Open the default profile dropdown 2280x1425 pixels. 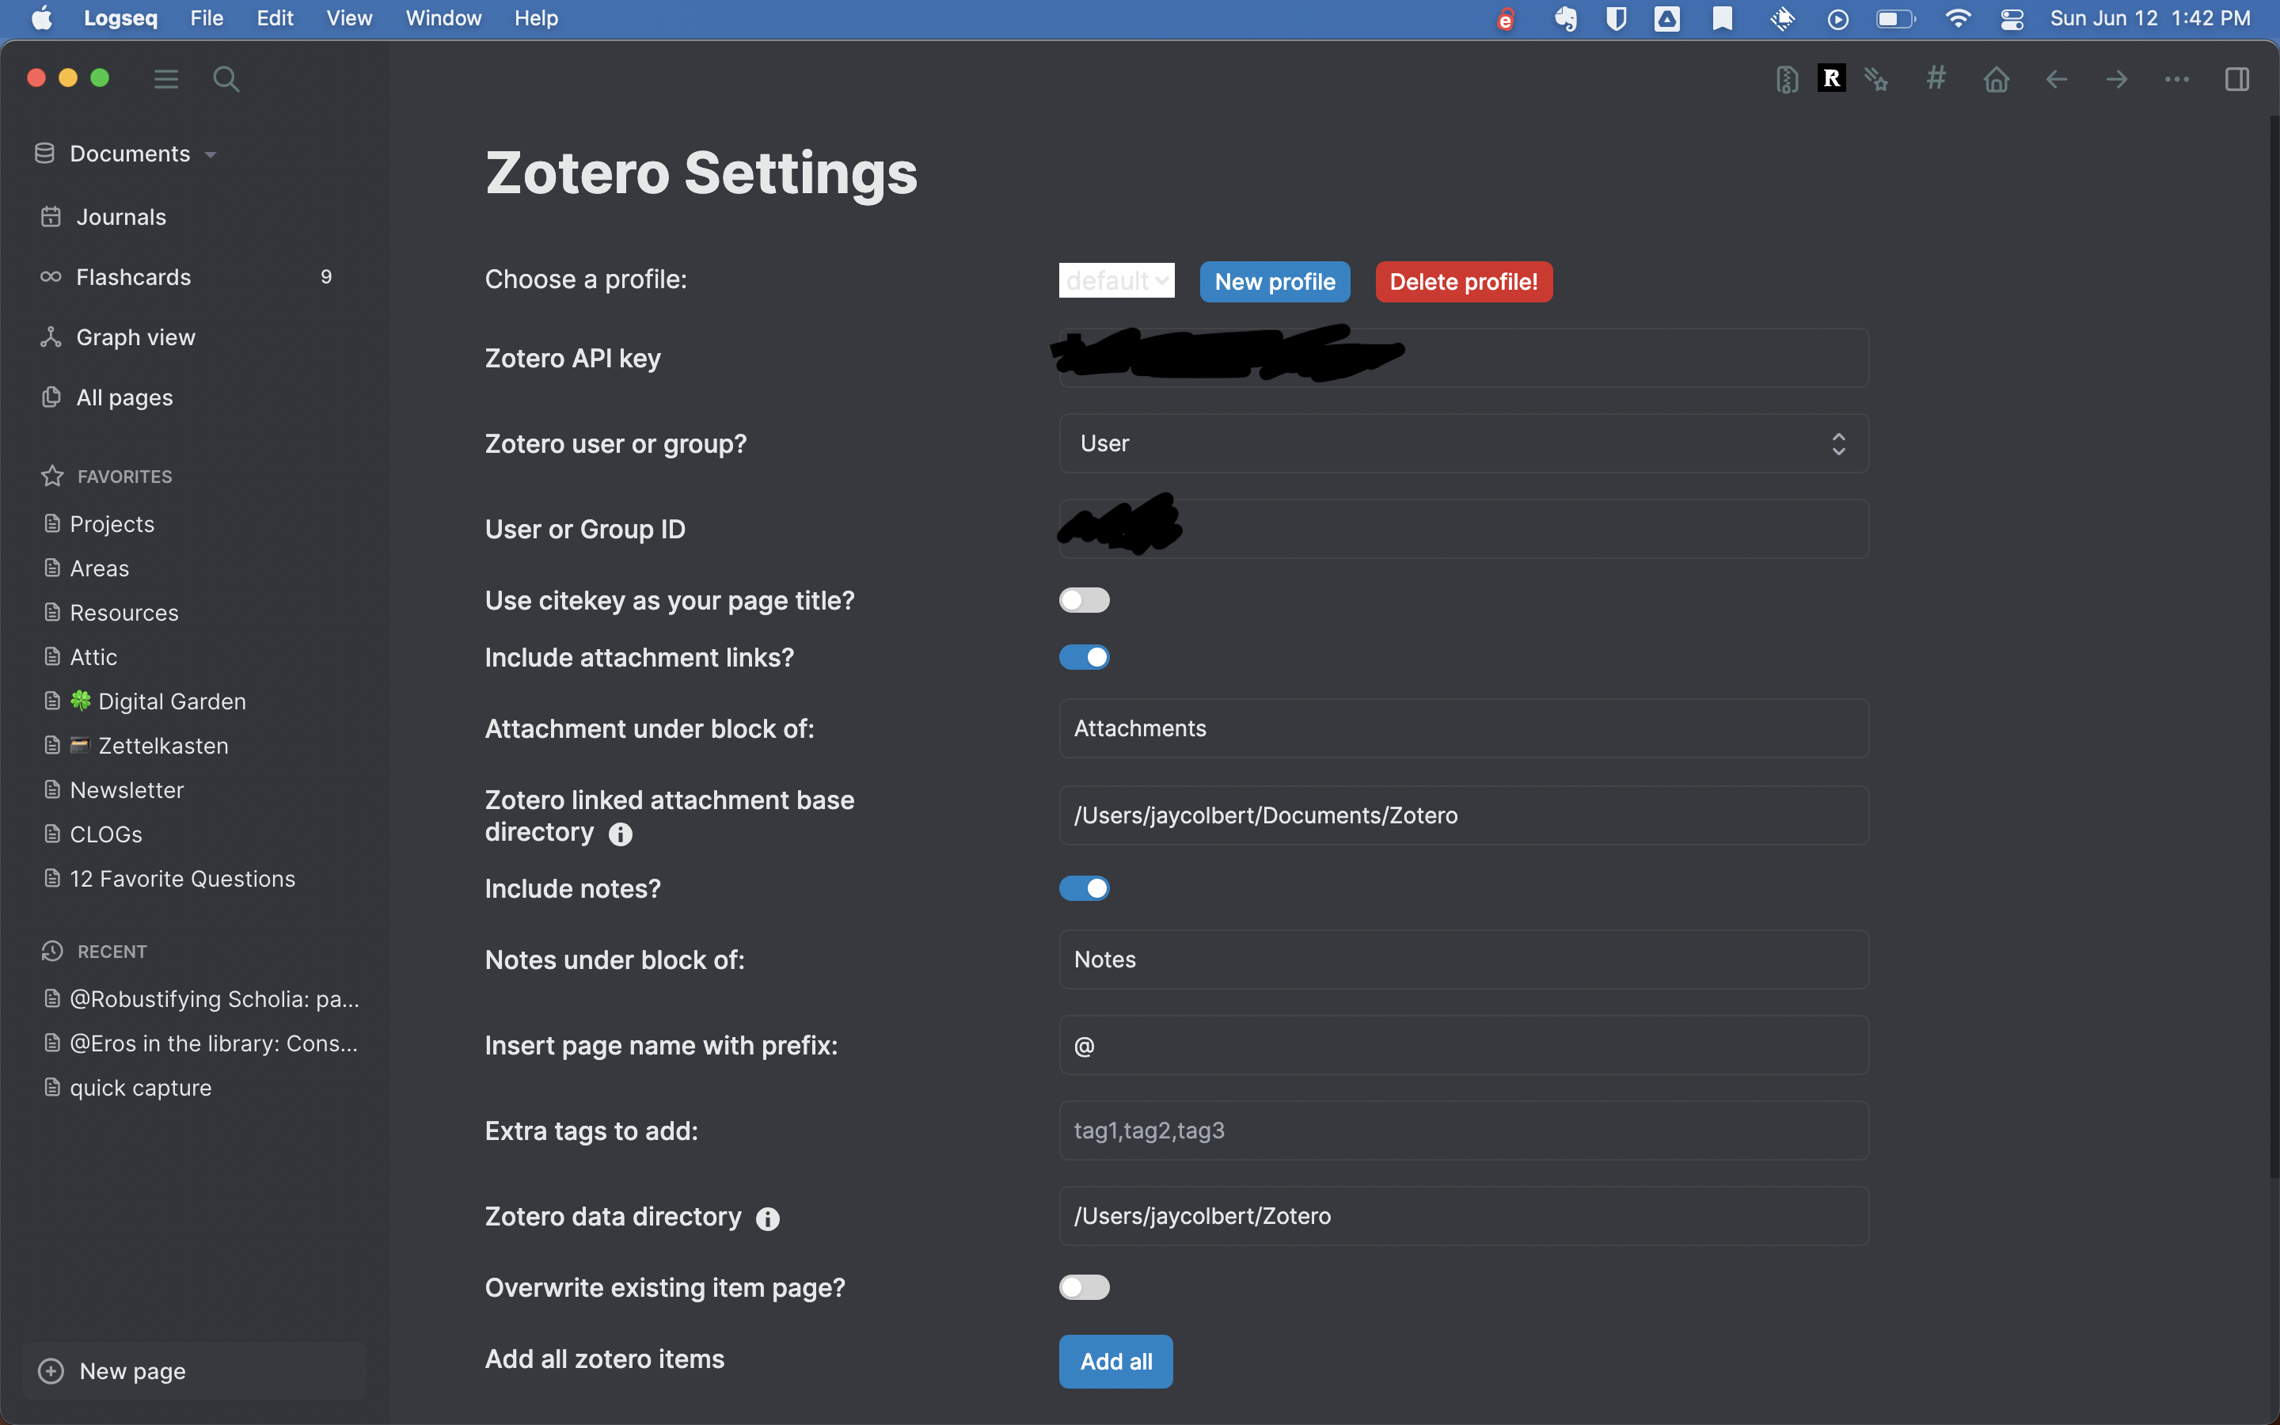[1116, 280]
